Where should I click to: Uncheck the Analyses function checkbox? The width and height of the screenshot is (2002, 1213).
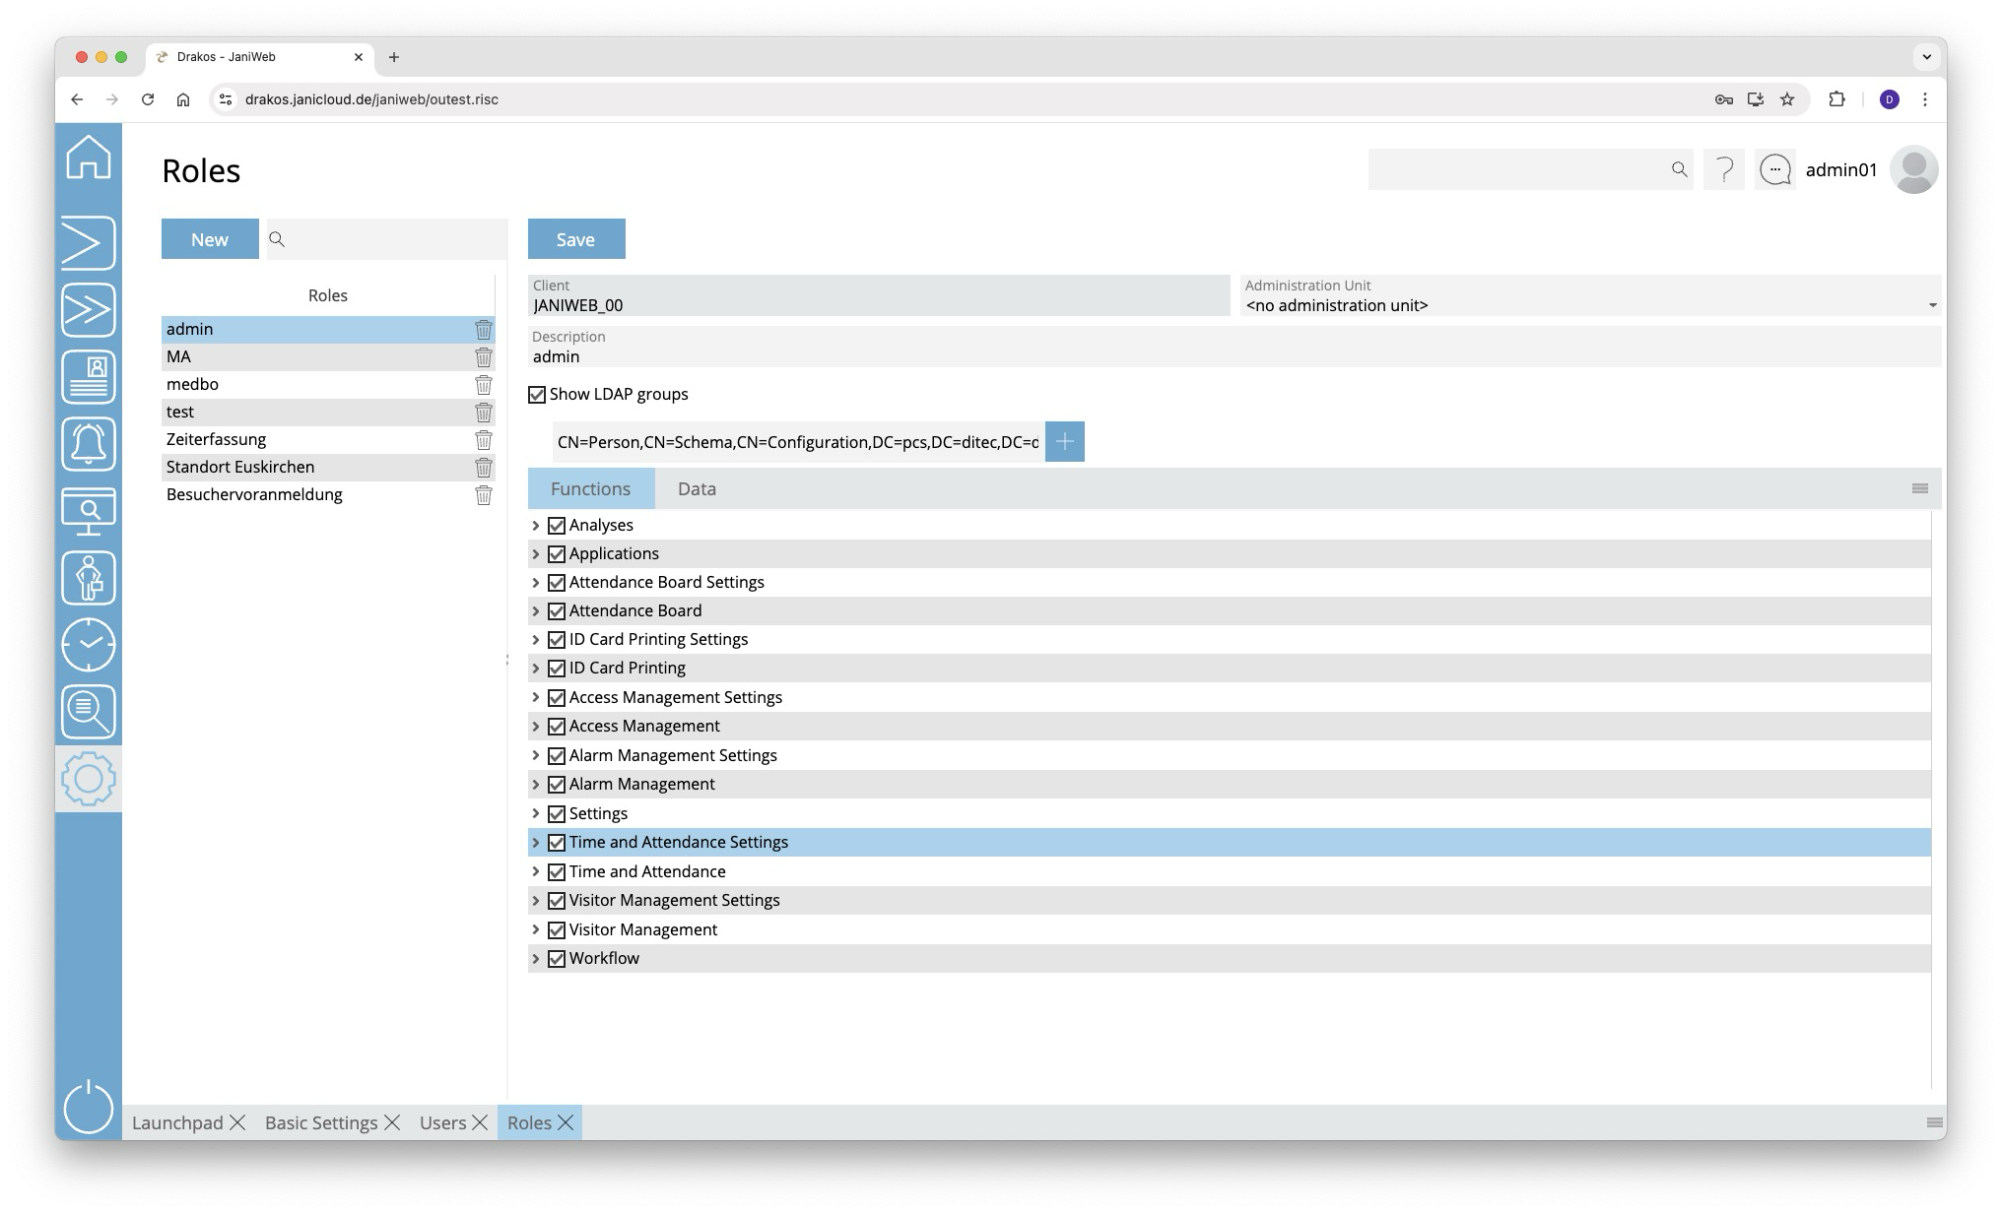[557, 526]
